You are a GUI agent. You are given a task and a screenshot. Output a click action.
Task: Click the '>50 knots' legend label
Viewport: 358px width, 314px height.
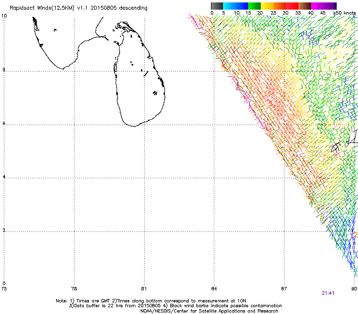tap(344, 13)
